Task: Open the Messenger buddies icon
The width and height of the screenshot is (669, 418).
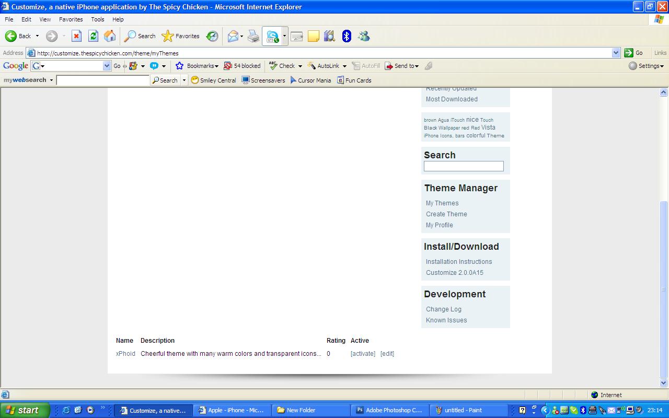Action: pos(364,36)
